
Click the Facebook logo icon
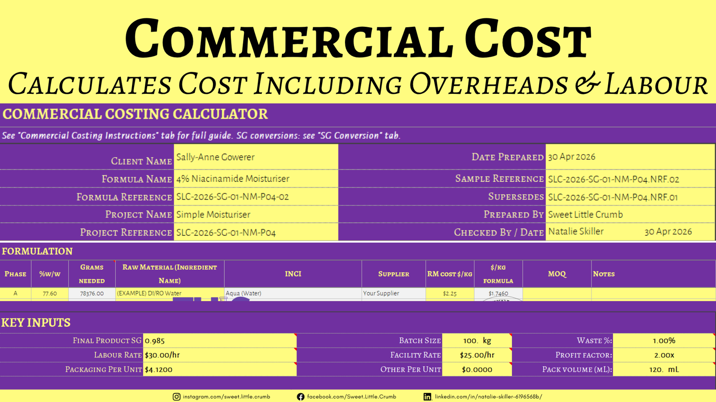(x=301, y=397)
